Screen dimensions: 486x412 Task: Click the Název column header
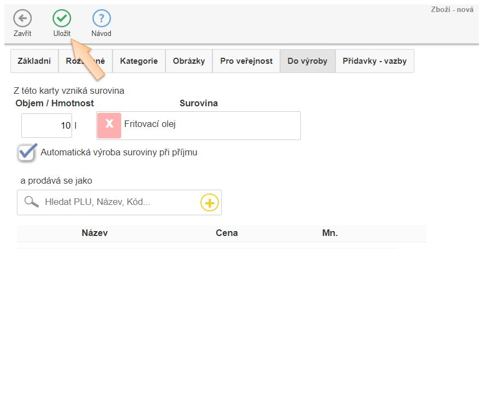94,233
